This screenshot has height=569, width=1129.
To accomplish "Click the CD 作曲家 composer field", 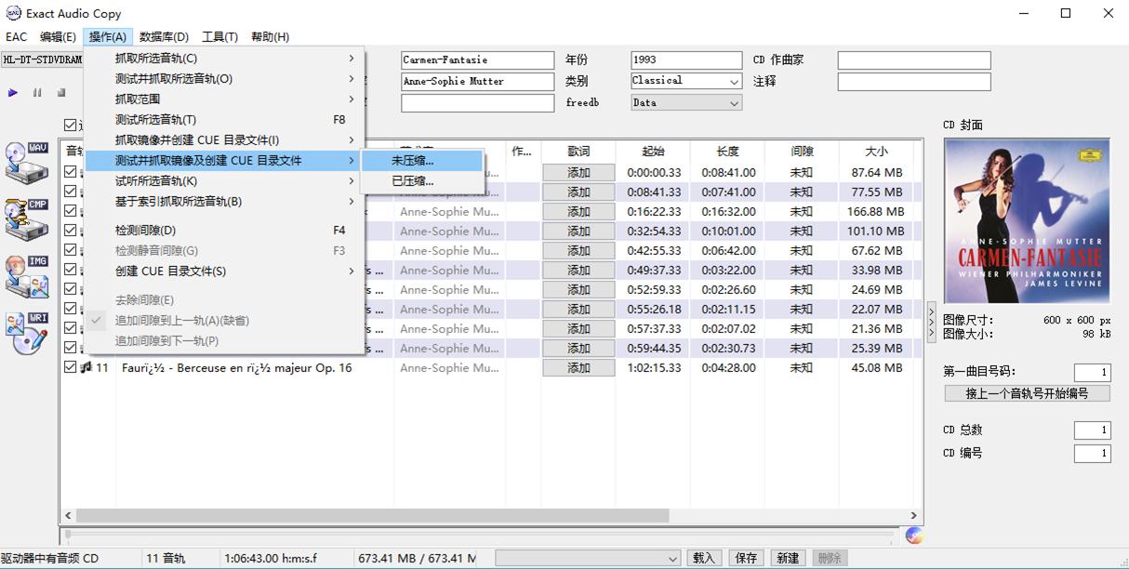I will point(914,60).
